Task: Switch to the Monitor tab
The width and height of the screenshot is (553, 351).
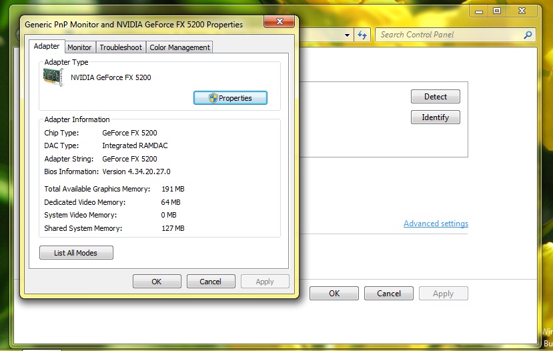Action: coord(79,47)
